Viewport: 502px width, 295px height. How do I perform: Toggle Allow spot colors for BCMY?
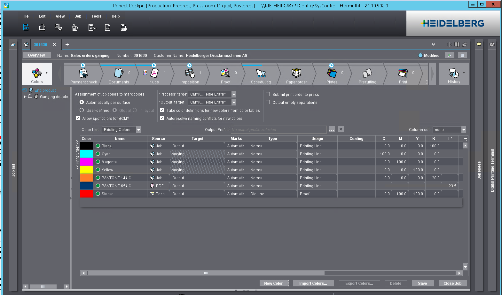pyautogui.click(x=78, y=118)
